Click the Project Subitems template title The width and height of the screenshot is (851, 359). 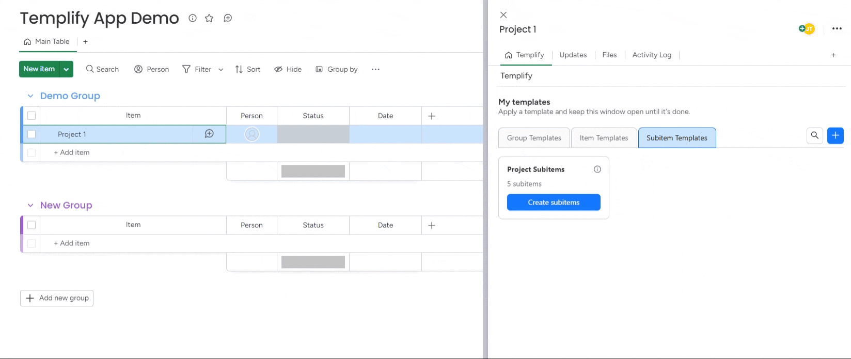click(535, 169)
